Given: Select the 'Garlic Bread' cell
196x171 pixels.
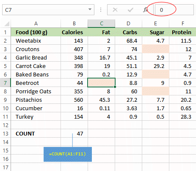Looking at the screenshot, I should pos(36,57).
